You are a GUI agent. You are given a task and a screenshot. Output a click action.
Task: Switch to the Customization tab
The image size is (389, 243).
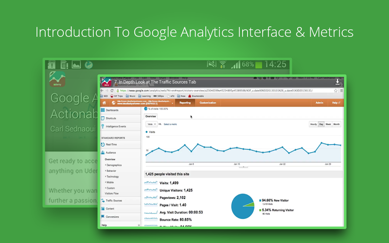point(208,103)
